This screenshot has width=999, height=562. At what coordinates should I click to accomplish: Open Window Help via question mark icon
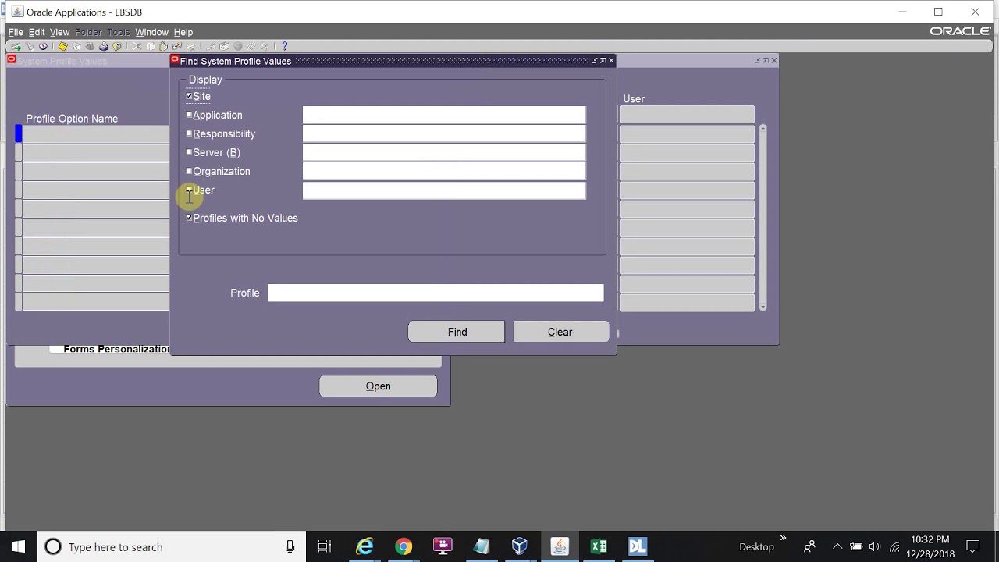coord(284,47)
